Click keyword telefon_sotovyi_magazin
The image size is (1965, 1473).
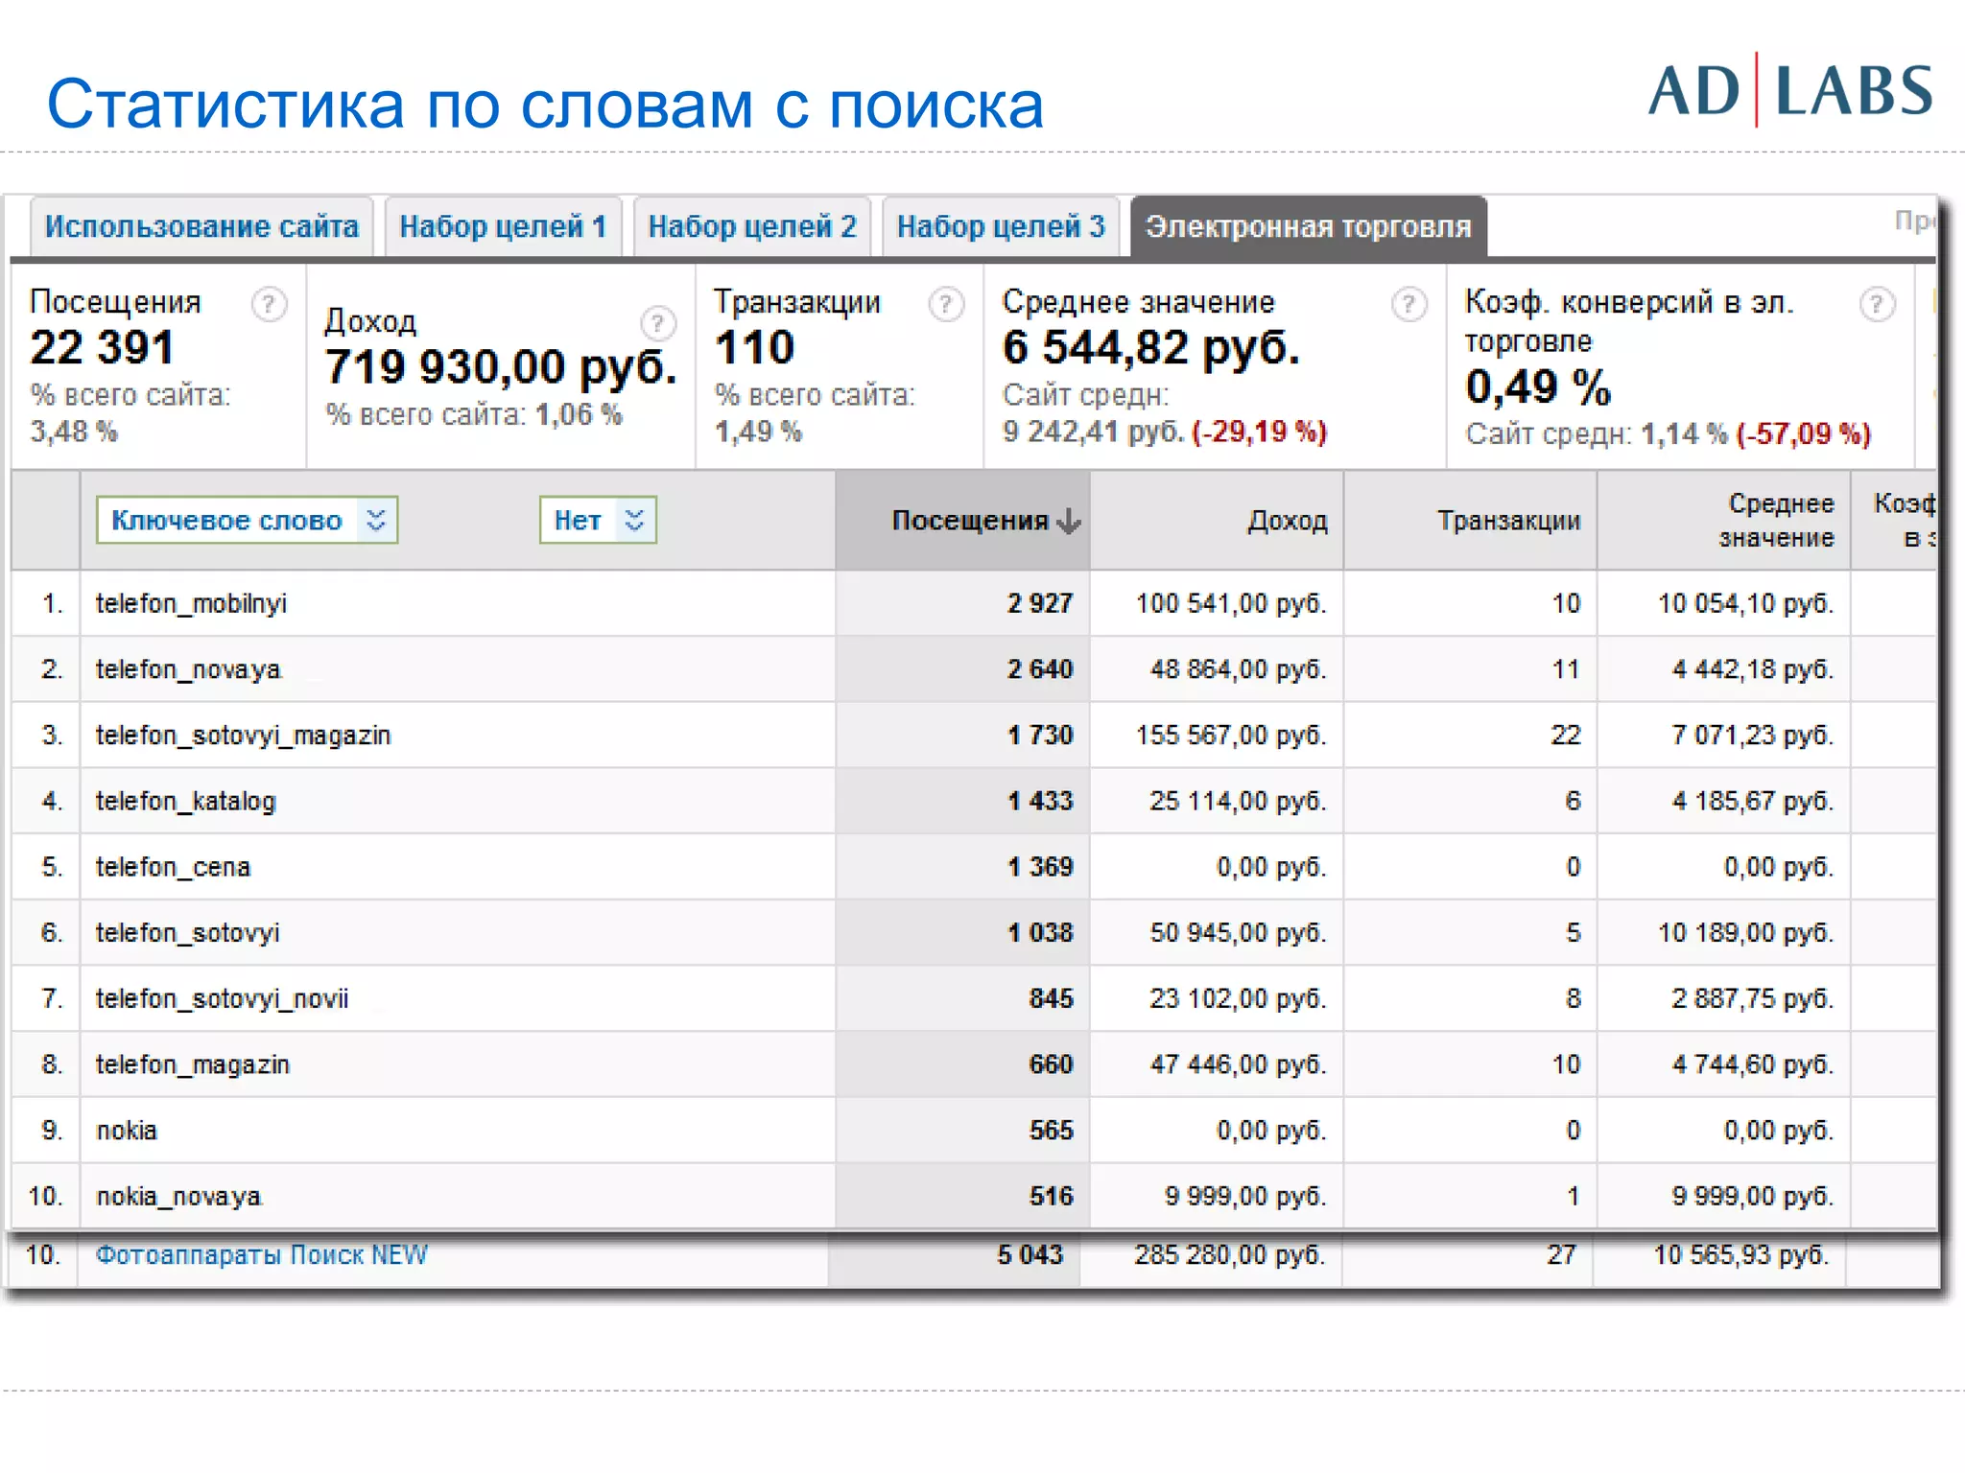point(243,736)
